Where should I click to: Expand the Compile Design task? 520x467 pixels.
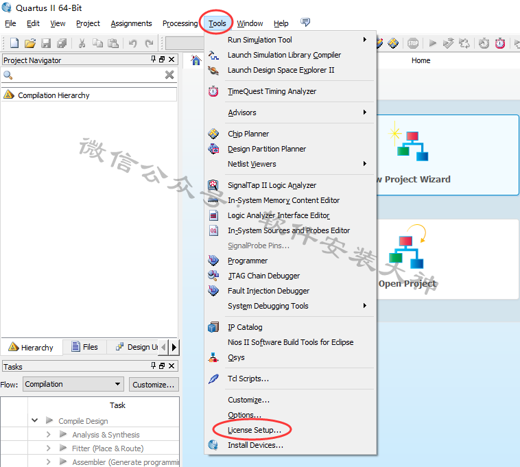coord(35,420)
